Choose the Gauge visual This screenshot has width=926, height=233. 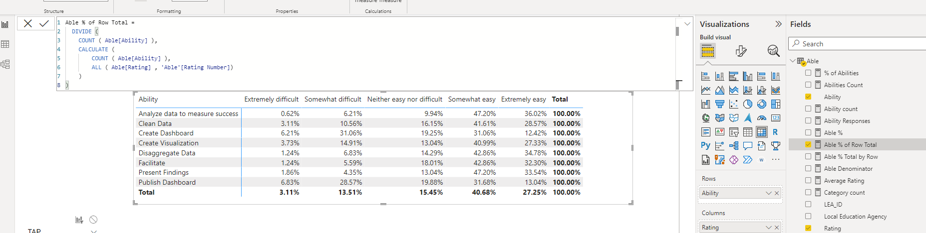tap(761, 118)
